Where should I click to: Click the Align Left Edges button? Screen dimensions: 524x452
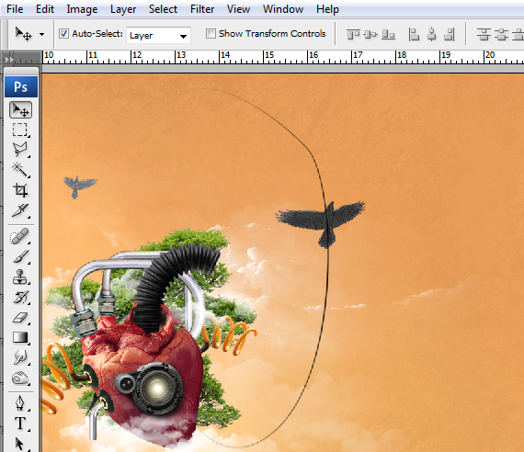point(414,34)
